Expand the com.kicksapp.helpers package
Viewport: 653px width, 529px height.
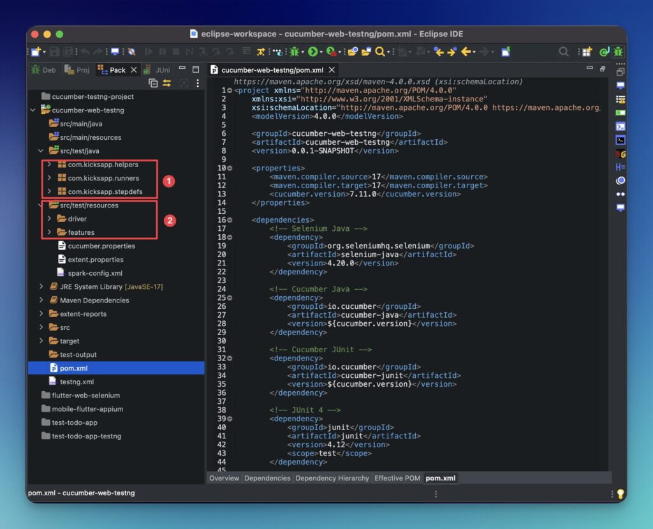49,165
